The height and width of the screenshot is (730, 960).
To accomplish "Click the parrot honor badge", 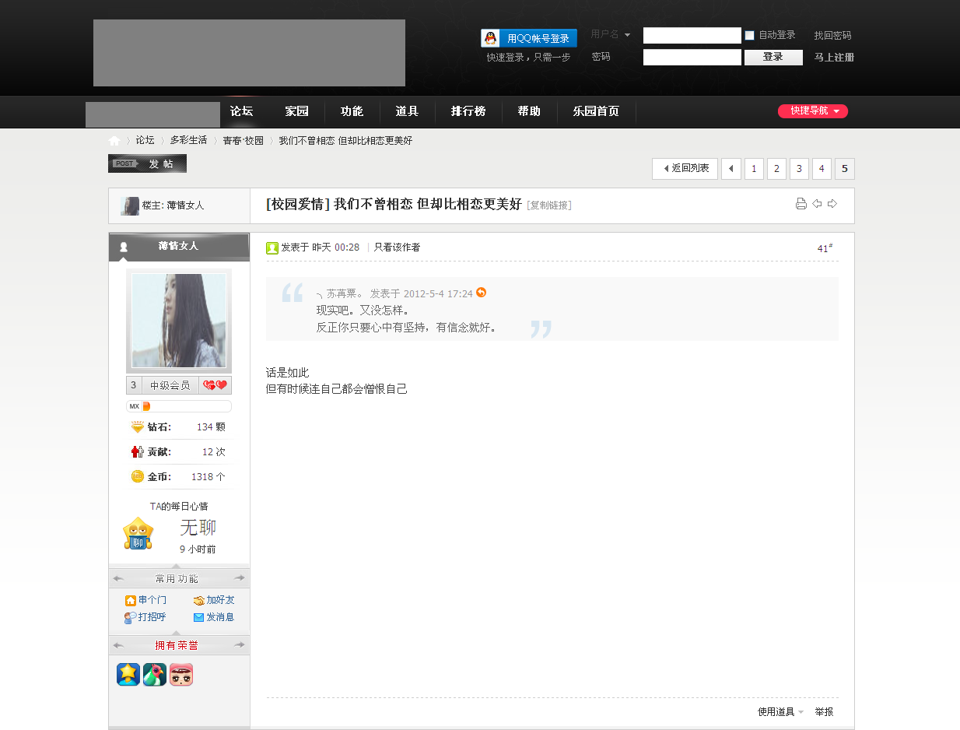I will (155, 674).
